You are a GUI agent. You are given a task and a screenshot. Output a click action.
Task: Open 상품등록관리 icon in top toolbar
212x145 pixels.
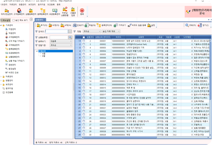tap(31, 12)
